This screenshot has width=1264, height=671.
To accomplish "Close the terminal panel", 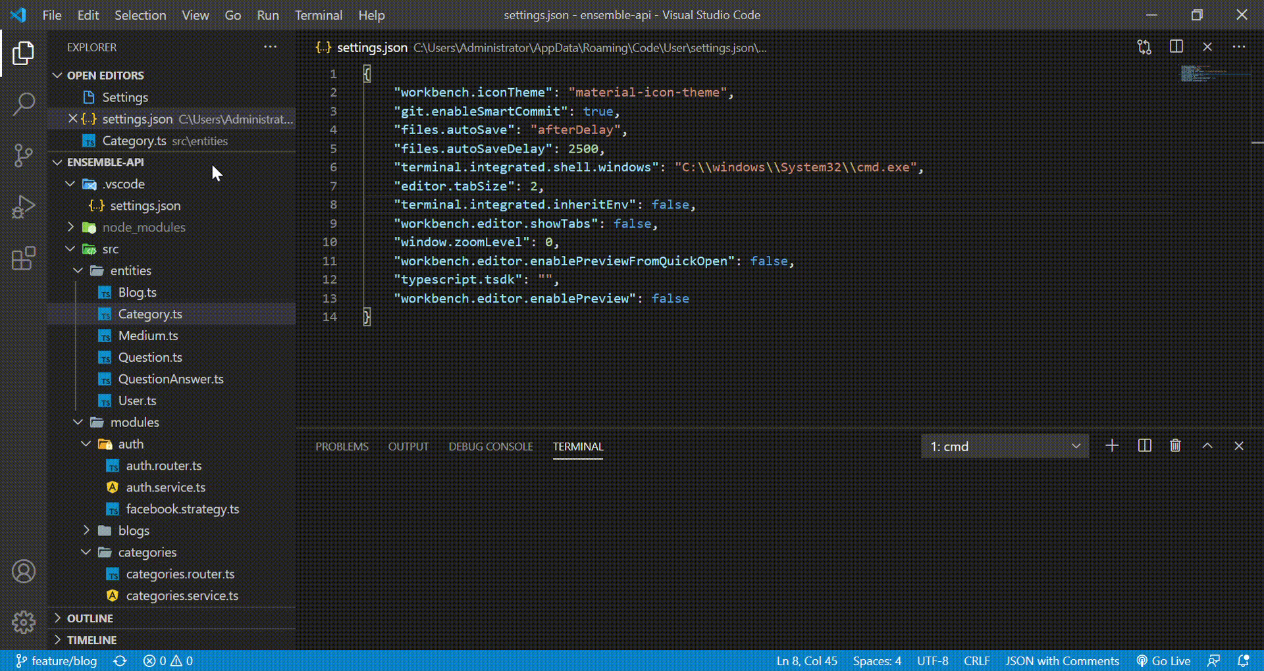I will [1239, 446].
